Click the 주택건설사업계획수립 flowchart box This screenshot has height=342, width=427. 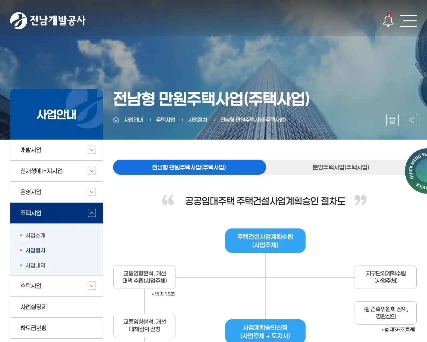coord(265,240)
